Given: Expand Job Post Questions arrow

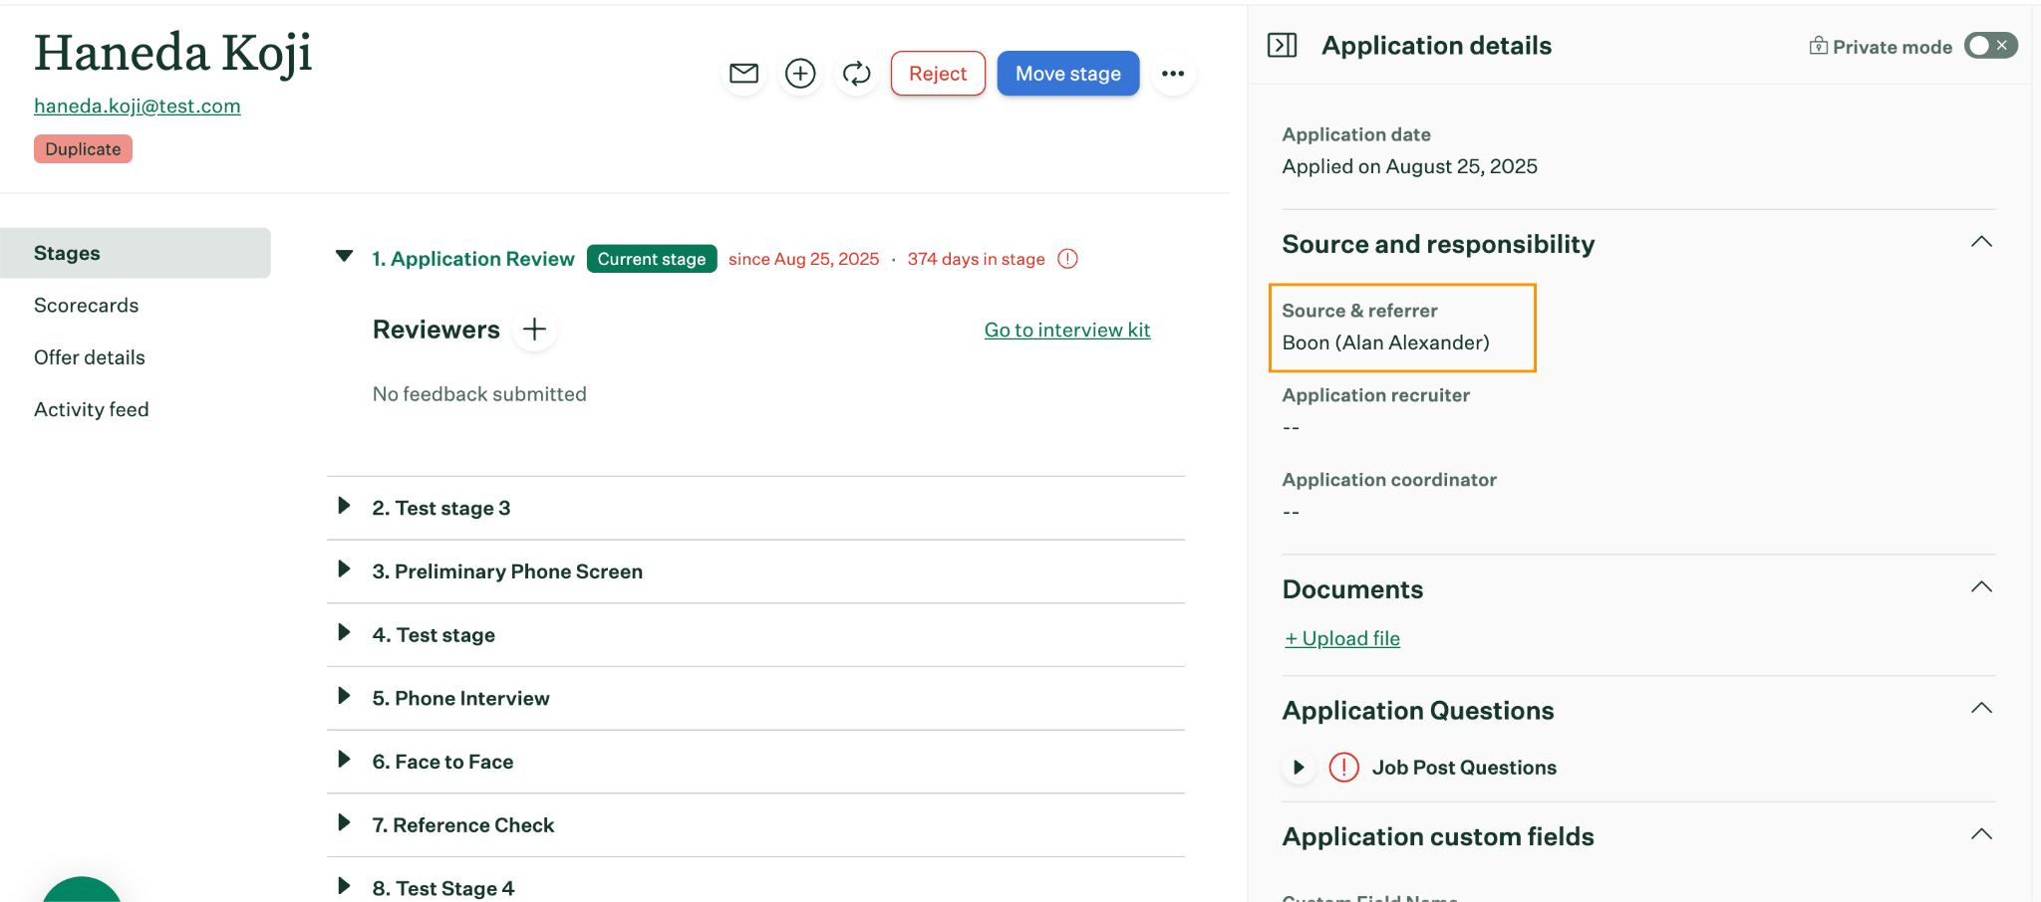Looking at the screenshot, I should [x=1299, y=768].
